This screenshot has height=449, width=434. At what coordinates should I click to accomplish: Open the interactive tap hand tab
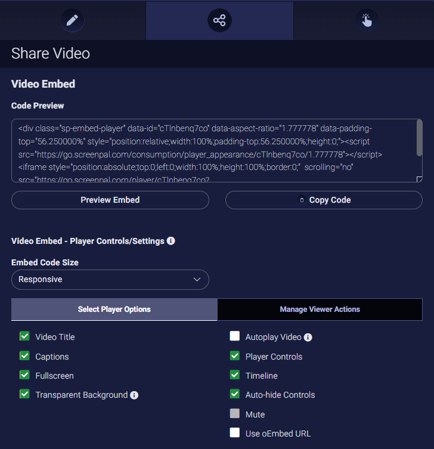pyautogui.click(x=367, y=20)
